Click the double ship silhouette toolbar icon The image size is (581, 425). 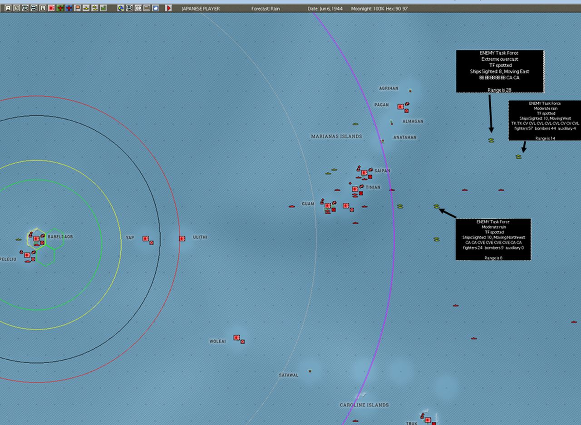(95, 8)
